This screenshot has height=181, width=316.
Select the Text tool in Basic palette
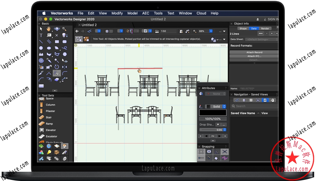[41, 35]
